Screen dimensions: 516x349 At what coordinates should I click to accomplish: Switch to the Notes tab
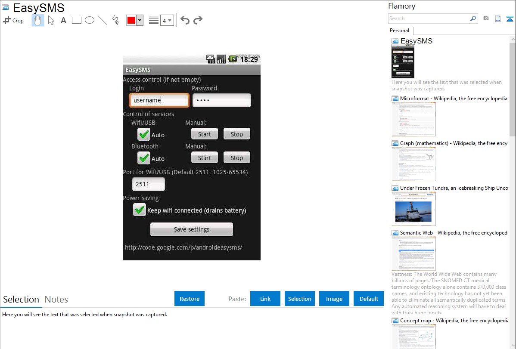tap(56, 300)
